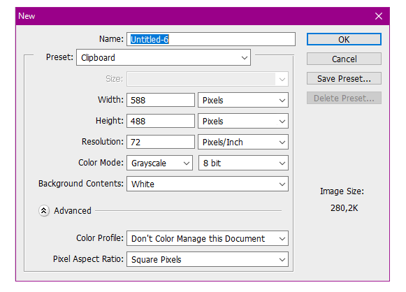Open the Width units Pixels dropdown
406x292 pixels.
[x=243, y=100]
